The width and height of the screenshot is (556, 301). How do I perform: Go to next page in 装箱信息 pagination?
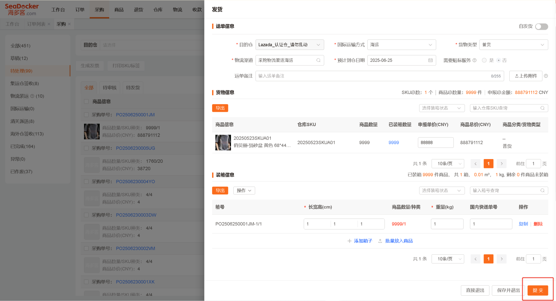click(x=502, y=259)
